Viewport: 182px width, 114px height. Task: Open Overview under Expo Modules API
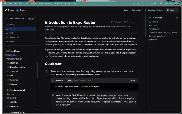click(x=10, y=94)
